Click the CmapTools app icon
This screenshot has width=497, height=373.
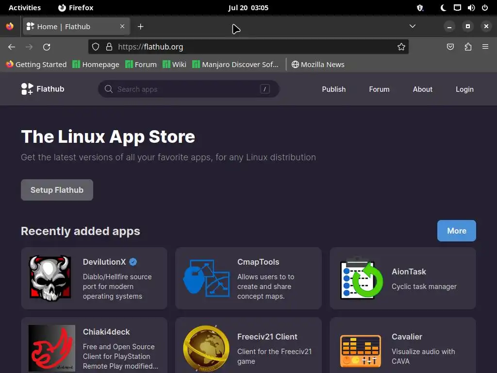tap(206, 278)
